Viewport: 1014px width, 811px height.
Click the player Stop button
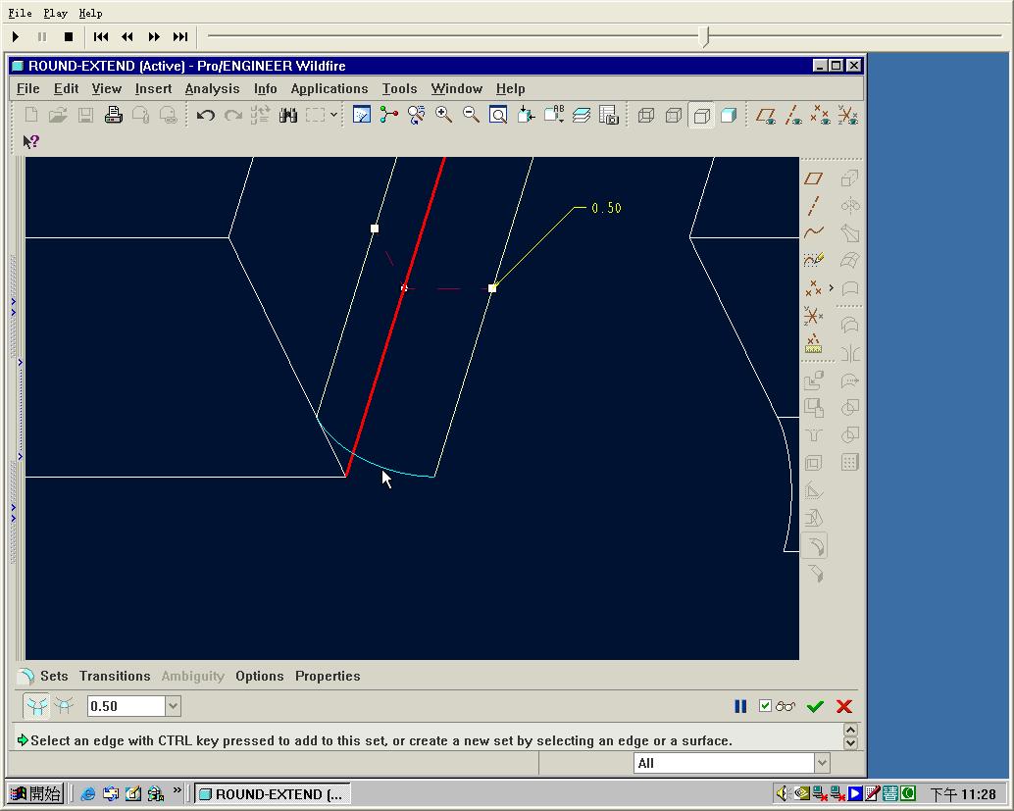(69, 37)
